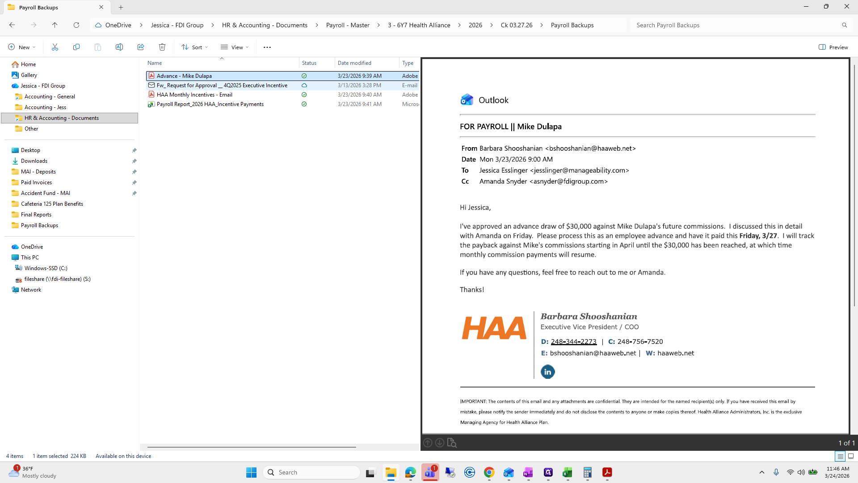Click the Paste icon in the toolbar
This screenshot has width=858, height=483.
point(98,47)
